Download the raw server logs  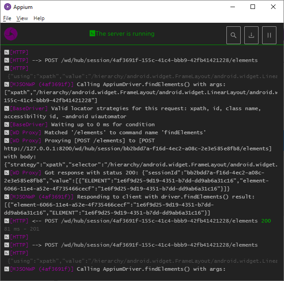coord(251,35)
